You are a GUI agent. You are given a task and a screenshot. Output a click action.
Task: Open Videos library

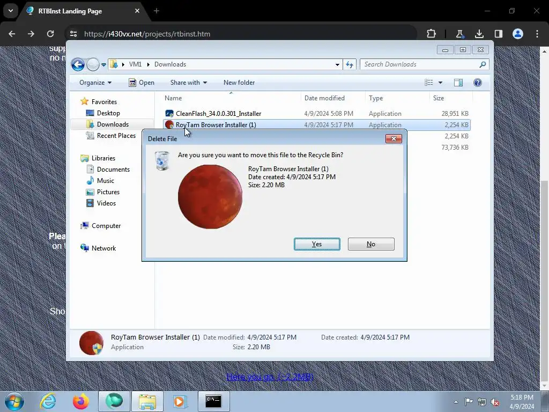[x=106, y=203]
